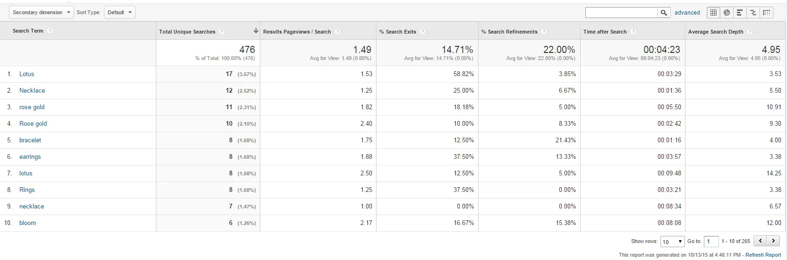Screen dimensions: 787x260
Task: Open the advanced filter link
Action: point(687,13)
